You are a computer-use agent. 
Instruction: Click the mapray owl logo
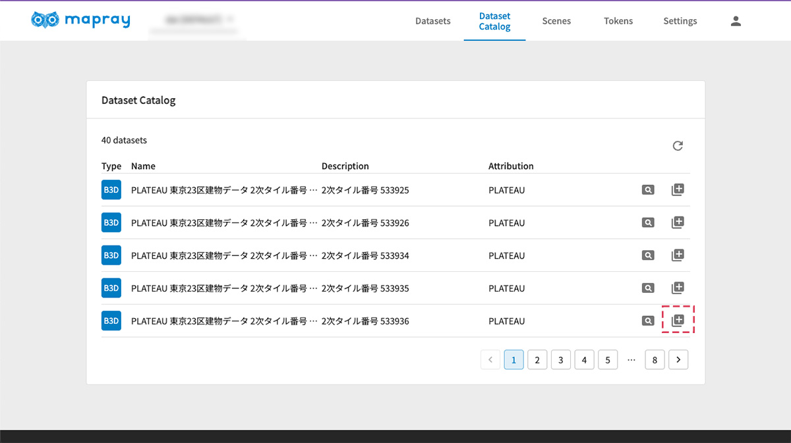point(46,20)
